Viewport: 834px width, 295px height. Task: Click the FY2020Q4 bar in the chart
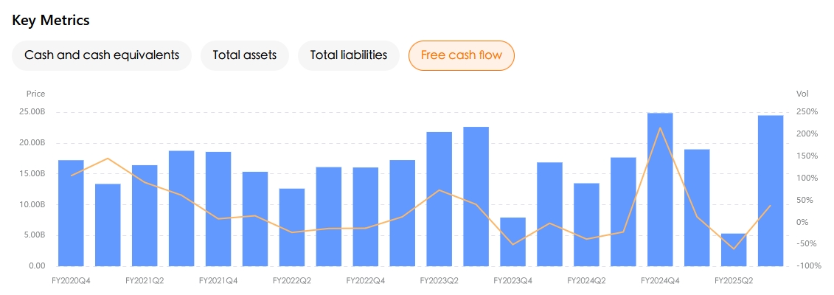71,213
